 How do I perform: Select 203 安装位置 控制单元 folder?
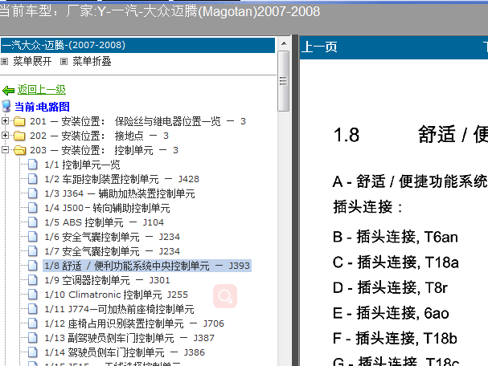[104, 150]
